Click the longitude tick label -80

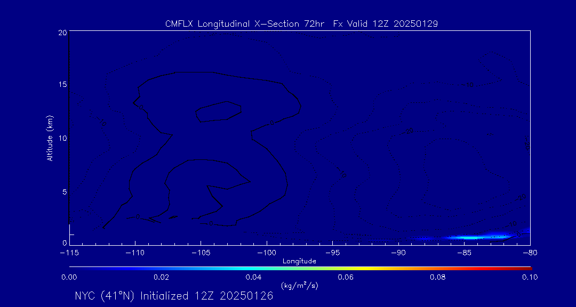pos(530,253)
